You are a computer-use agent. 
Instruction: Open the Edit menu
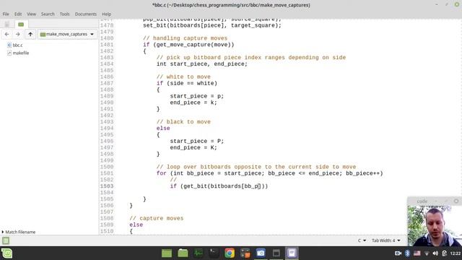click(18, 14)
